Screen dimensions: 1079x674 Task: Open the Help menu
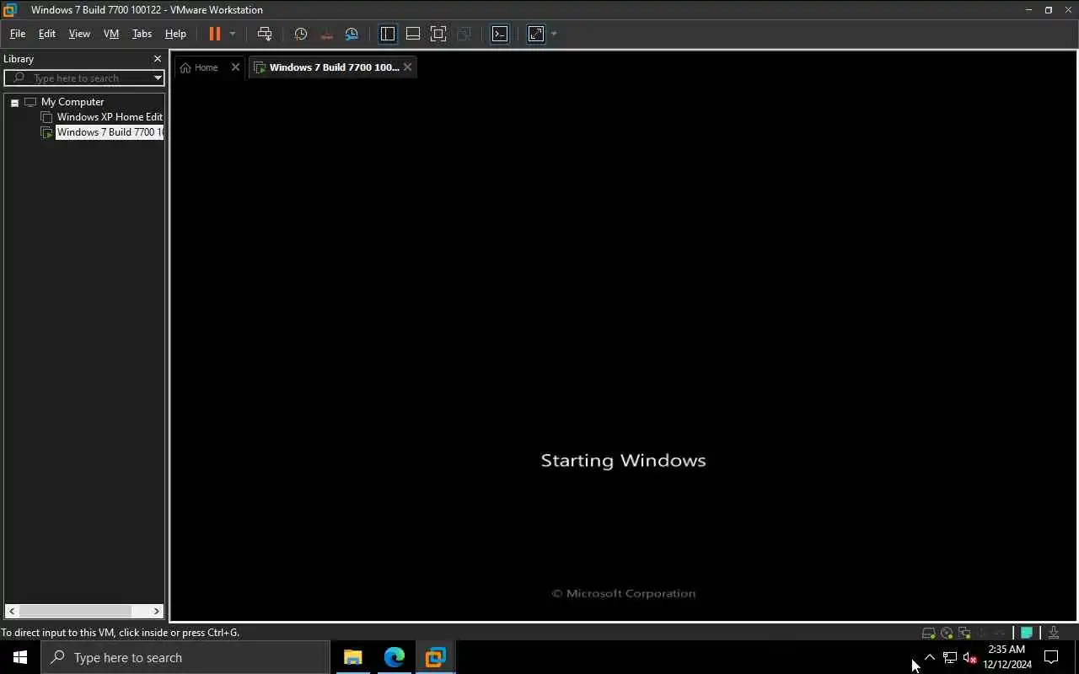pos(175,34)
